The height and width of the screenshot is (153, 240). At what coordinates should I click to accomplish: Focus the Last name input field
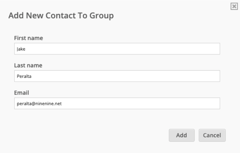click(x=117, y=76)
